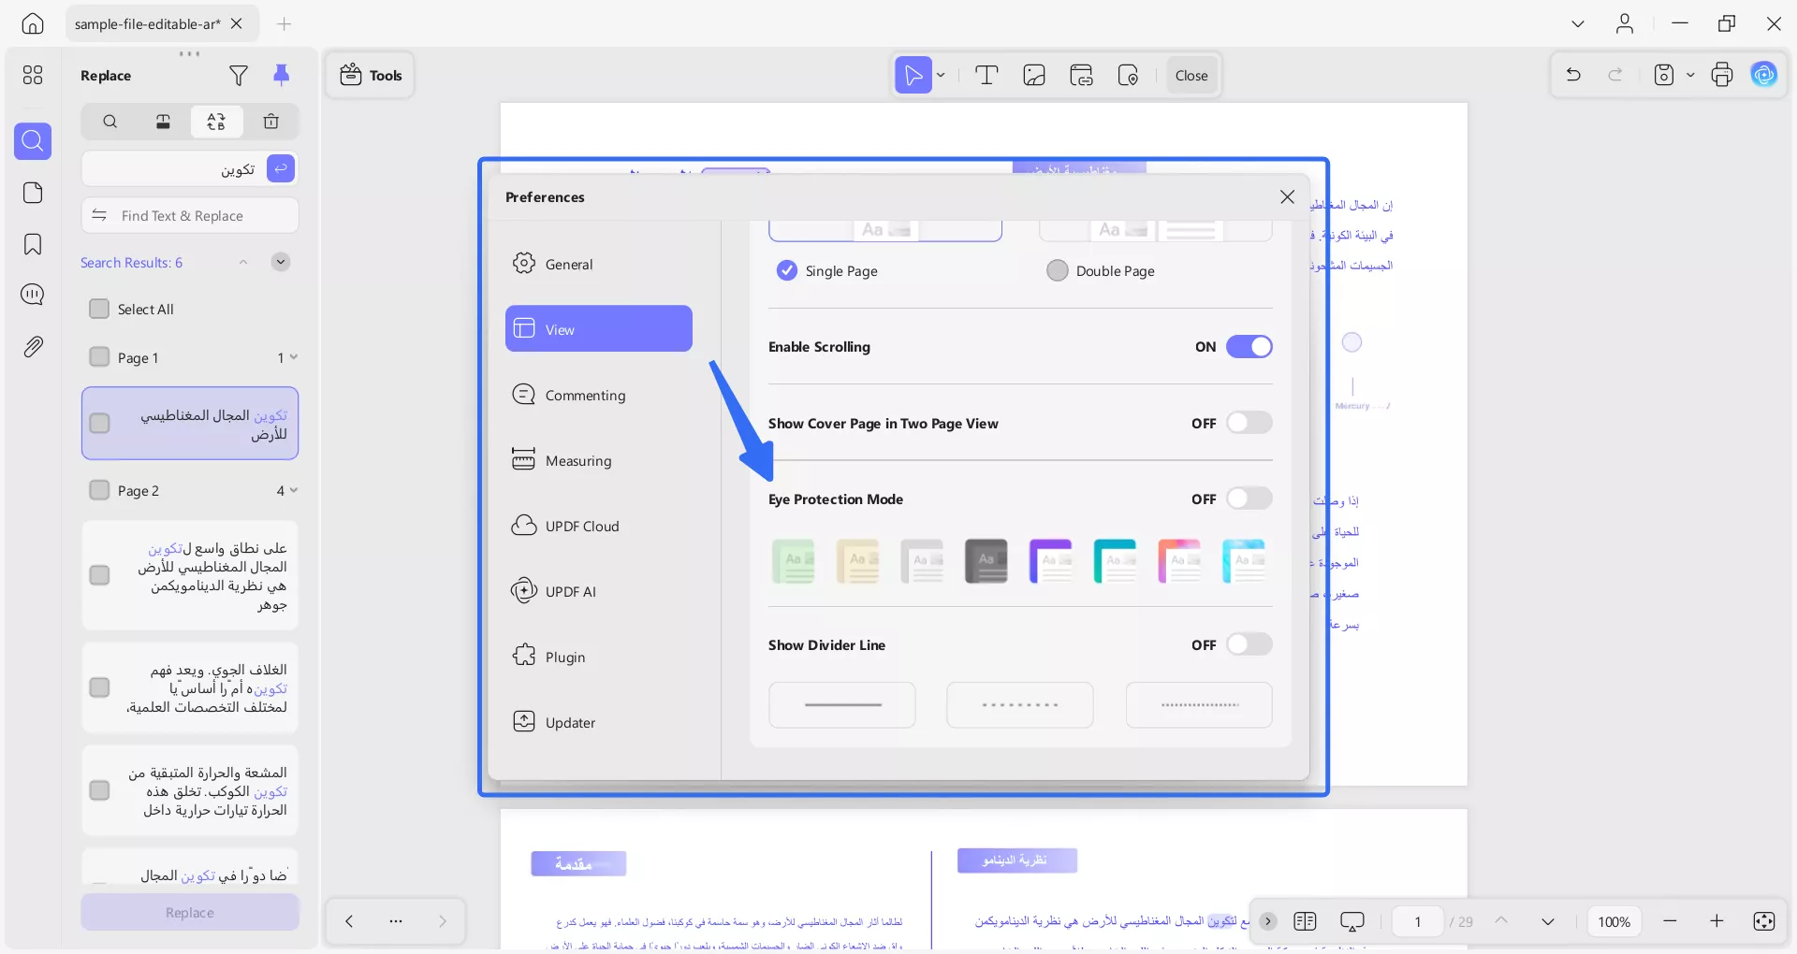
Task: Collapse the Page 1 results chevron
Action: pos(294,357)
